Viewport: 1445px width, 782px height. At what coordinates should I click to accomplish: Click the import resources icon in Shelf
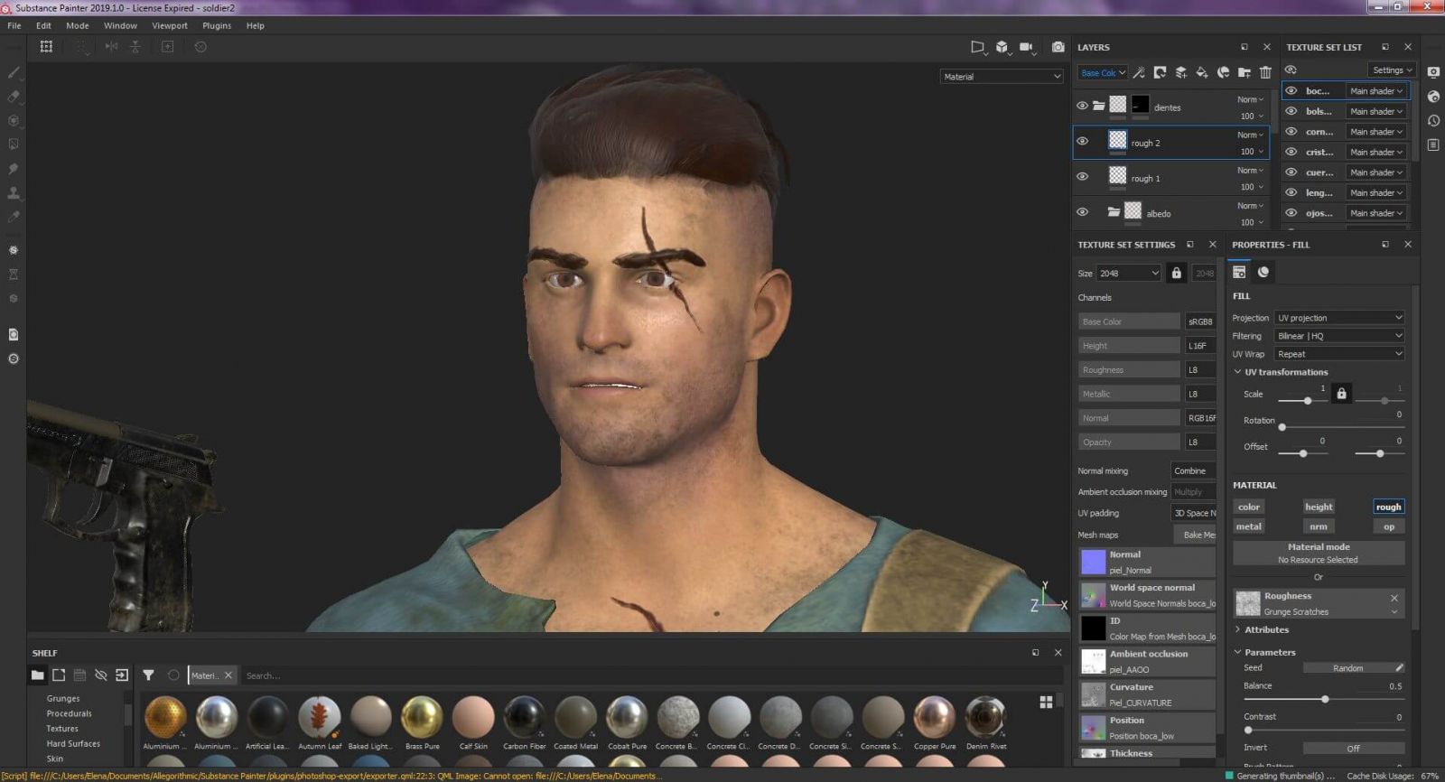(x=122, y=675)
